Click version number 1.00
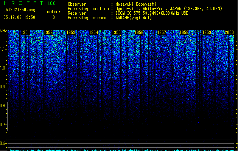The image size is (238, 151). tap(51, 3)
